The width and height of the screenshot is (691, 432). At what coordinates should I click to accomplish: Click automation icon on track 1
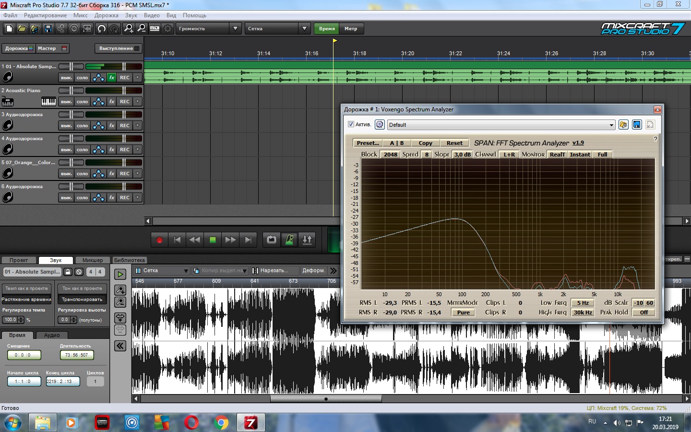pyautogui.click(x=98, y=77)
